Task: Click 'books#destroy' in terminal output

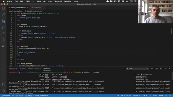Action: 142,79
